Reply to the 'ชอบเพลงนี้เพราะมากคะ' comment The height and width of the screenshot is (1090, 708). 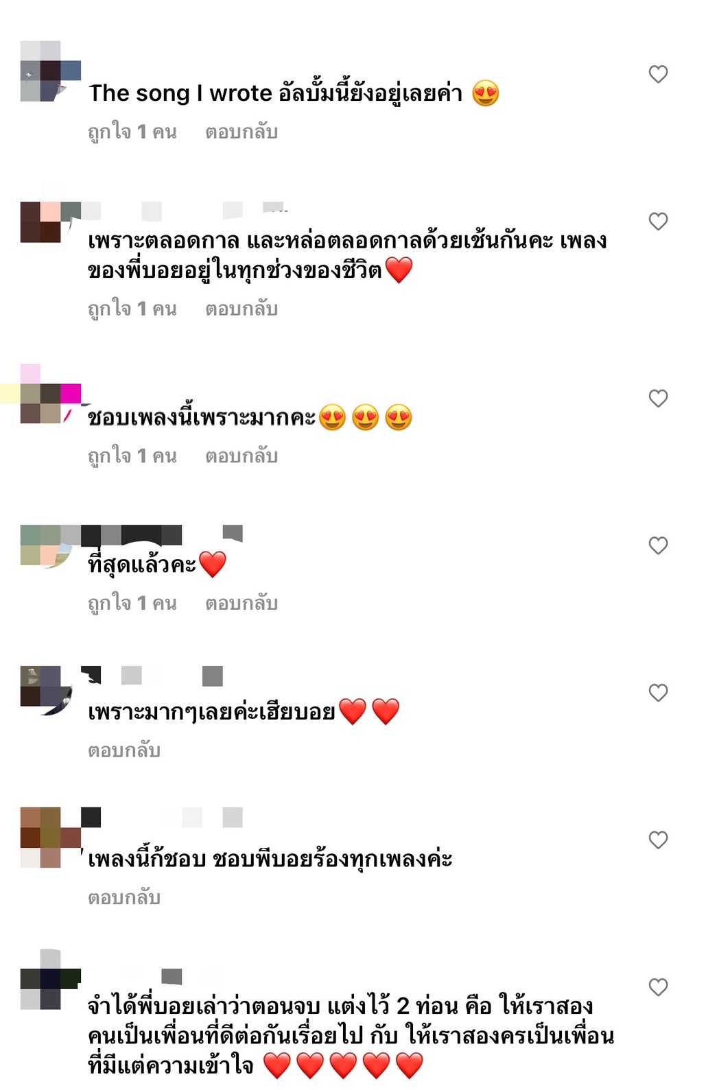(x=241, y=456)
